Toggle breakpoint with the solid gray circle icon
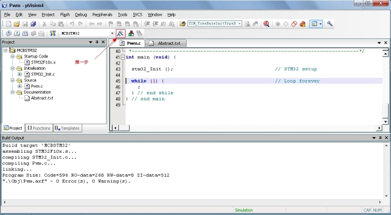The width and height of the screenshot is (391, 215). (x=278, y=24)
